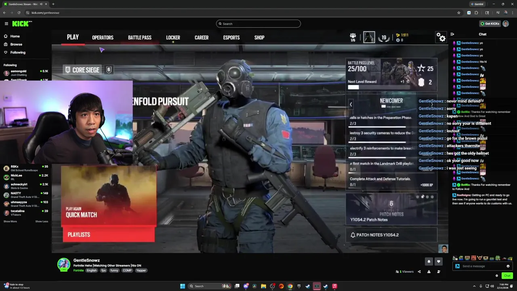This screenshot has height=291, width=517.
Task: Click the COMP tag
Action: point(127,270)
